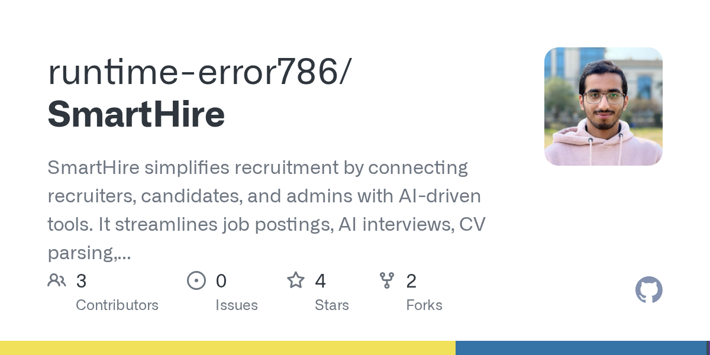This screenshot has width=710, height=355.
Task: Open the SmartHire repository title
Action: (x=136, y=114)
